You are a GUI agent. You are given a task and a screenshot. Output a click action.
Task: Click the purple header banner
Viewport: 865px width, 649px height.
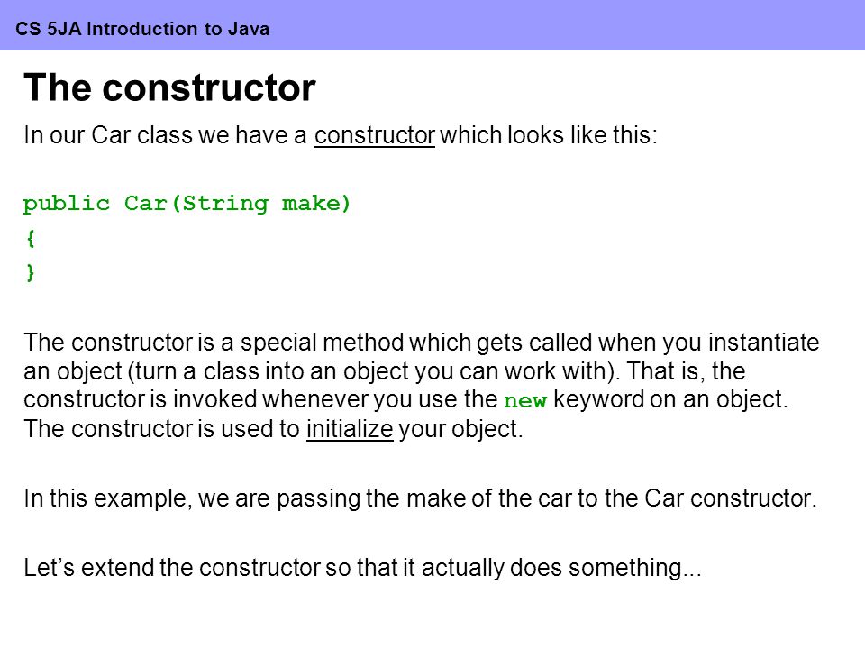[x=432, y=25]
